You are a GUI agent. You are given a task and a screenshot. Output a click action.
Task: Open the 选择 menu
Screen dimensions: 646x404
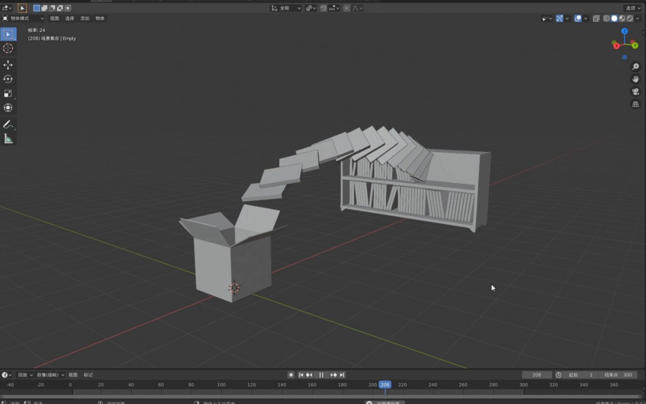(x=70, y=18)
